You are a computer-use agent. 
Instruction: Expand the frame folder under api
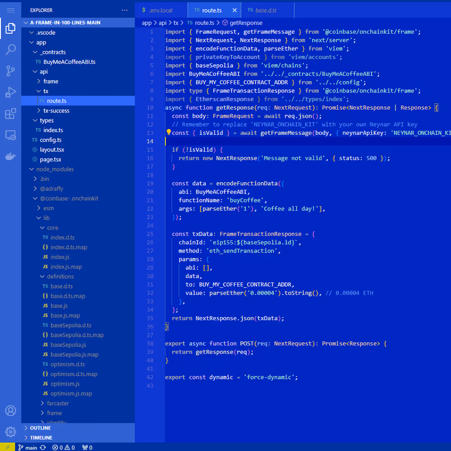click(x=51, y=81)
